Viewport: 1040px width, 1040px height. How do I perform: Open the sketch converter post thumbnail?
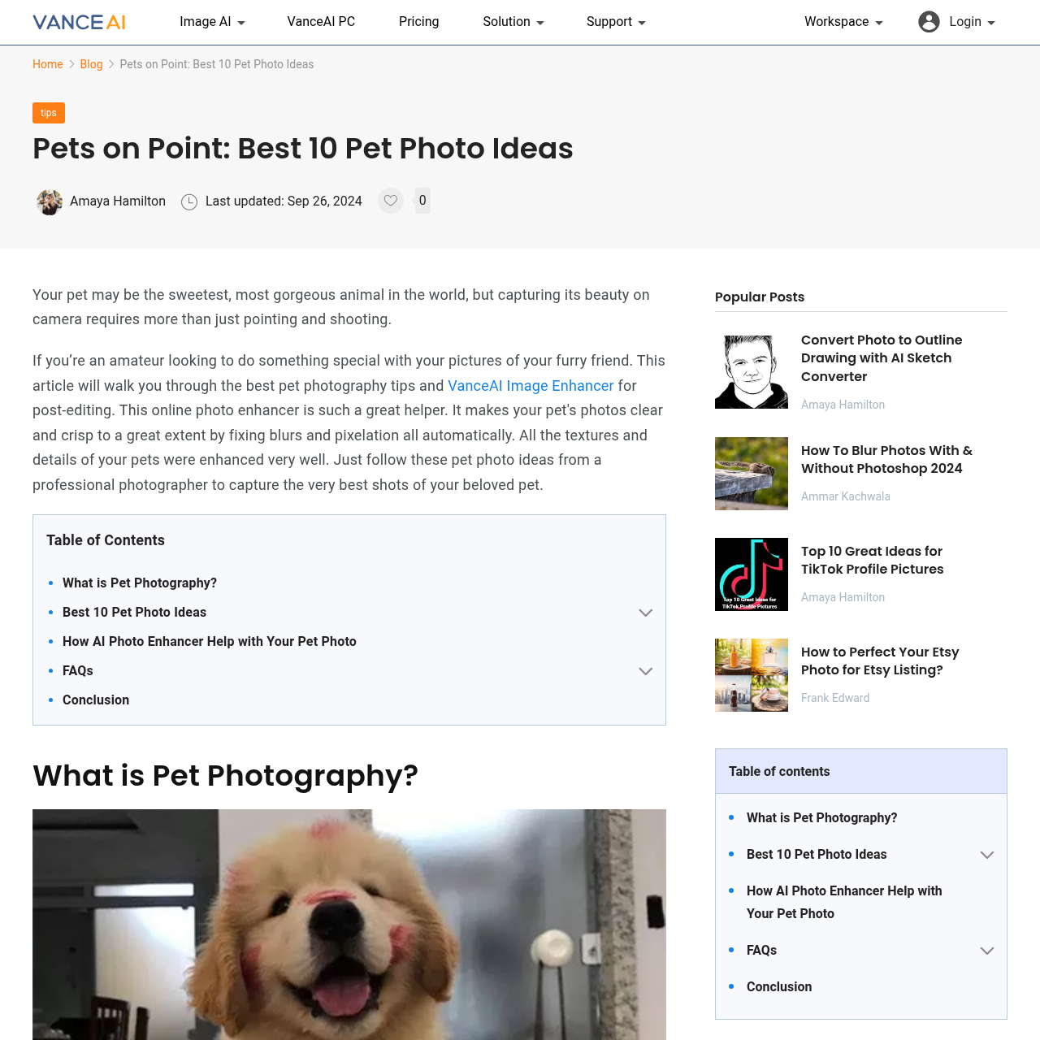tap(752, 372)
